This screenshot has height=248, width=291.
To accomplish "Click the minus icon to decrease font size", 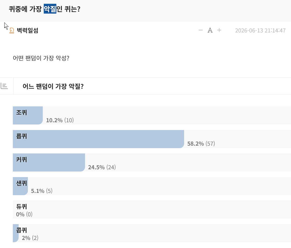I will click(x=201, y=30).
